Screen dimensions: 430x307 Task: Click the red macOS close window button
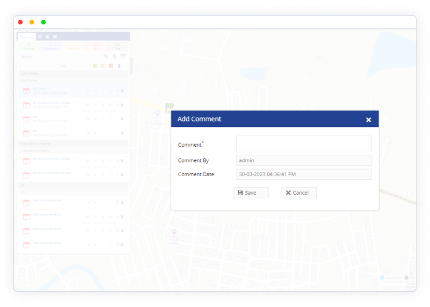click(20, 22)
